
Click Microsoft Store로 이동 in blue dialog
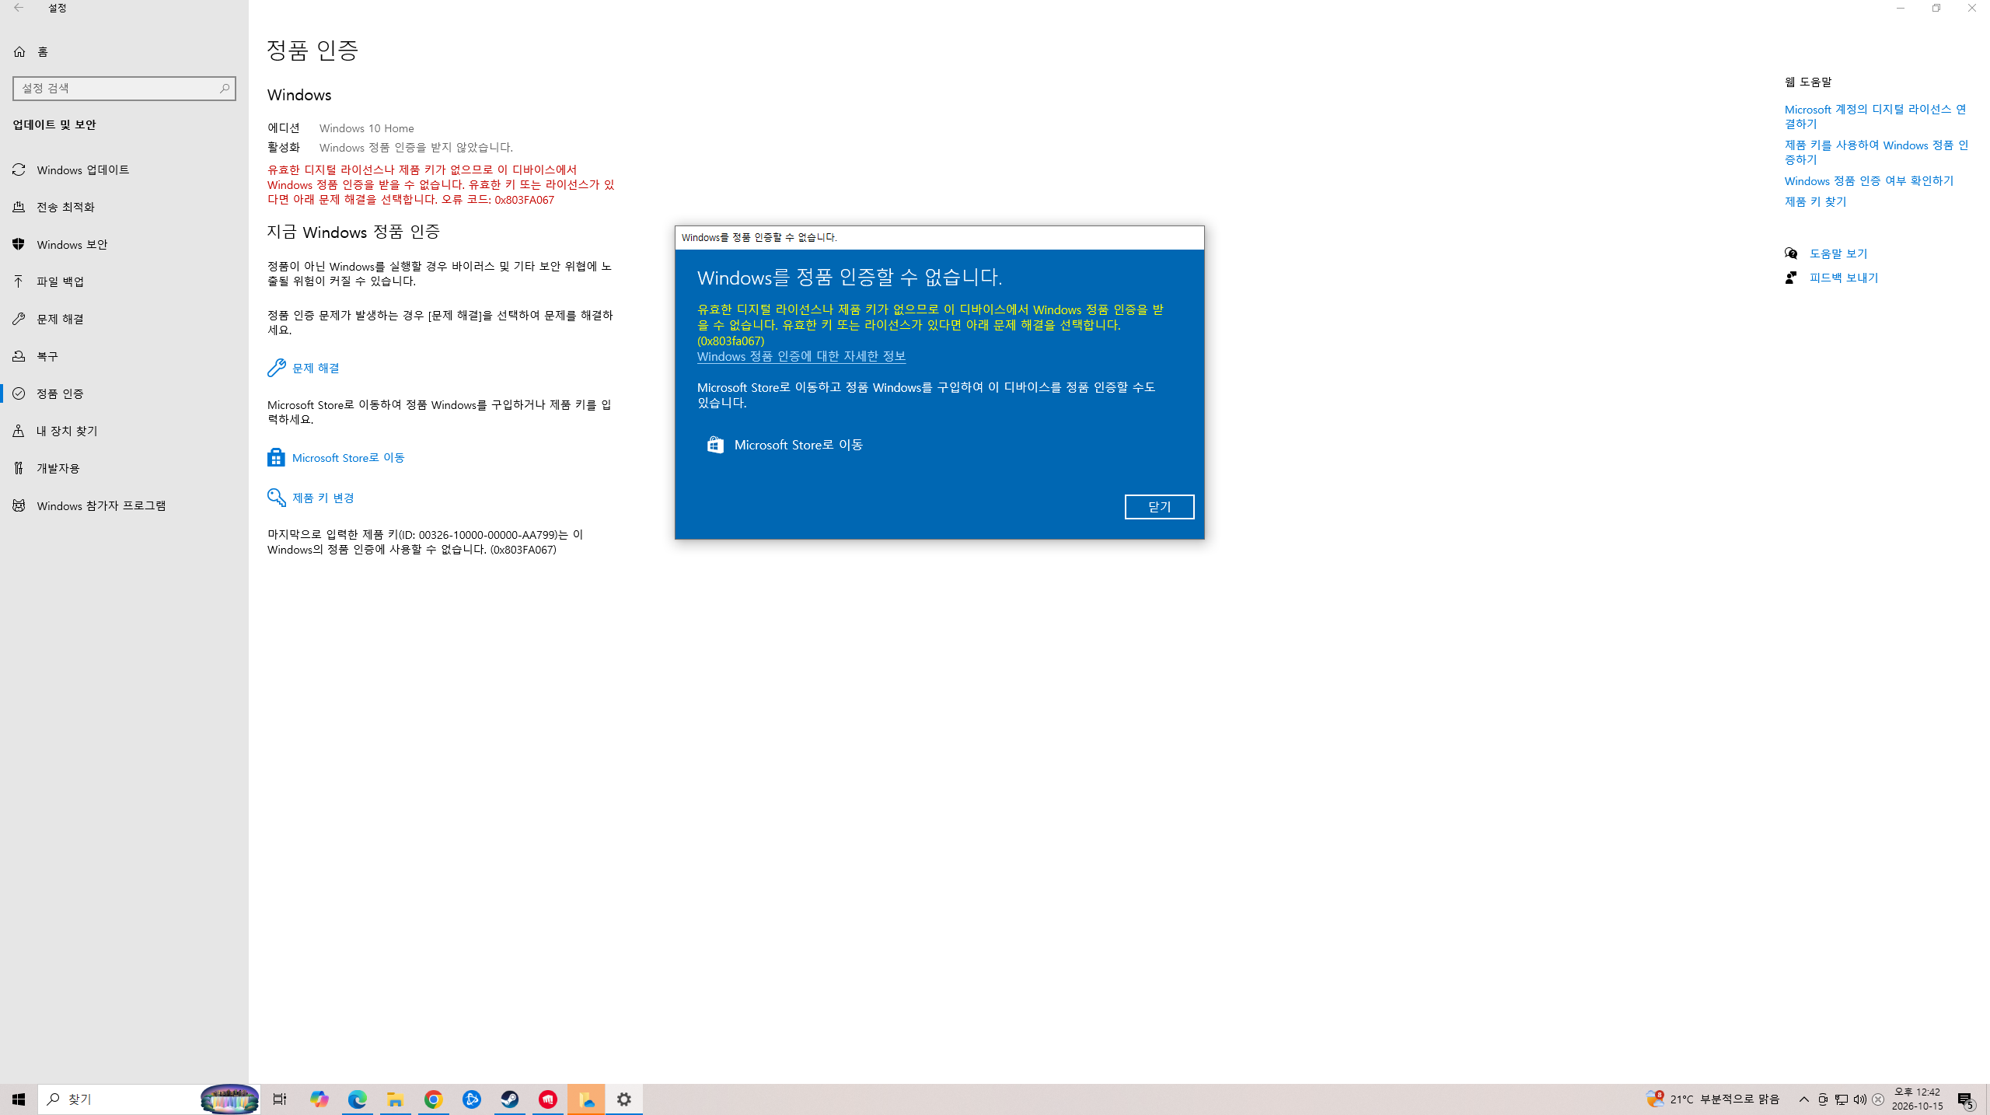tap(785, 445)
